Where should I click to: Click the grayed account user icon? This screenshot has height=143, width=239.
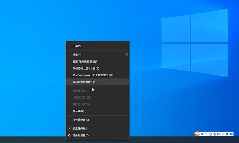(223, 134)
